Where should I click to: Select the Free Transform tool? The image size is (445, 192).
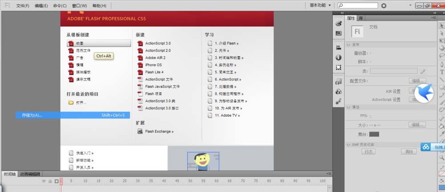(441, 40)
